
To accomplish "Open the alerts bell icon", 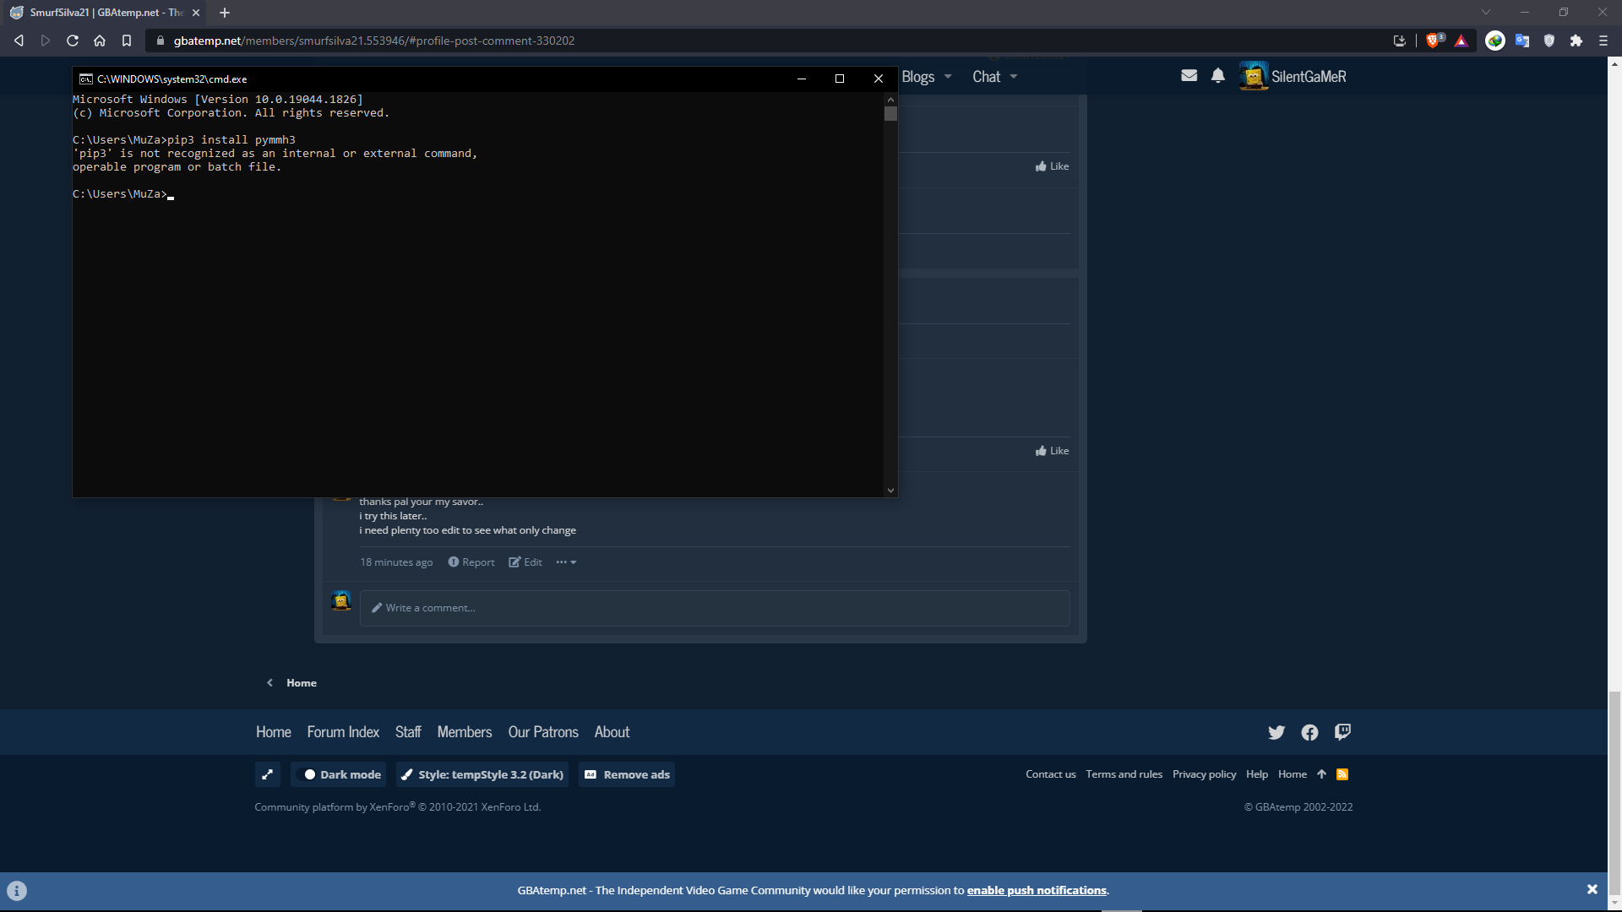I will (x=1218, y=76).
